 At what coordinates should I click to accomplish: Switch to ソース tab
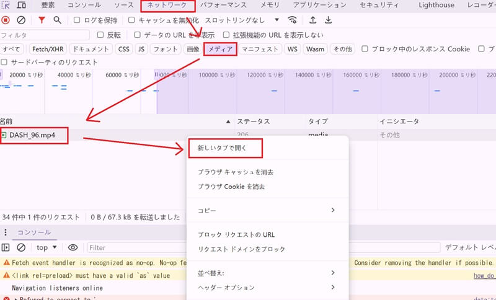pyautogui.click(x=124, y=5)
